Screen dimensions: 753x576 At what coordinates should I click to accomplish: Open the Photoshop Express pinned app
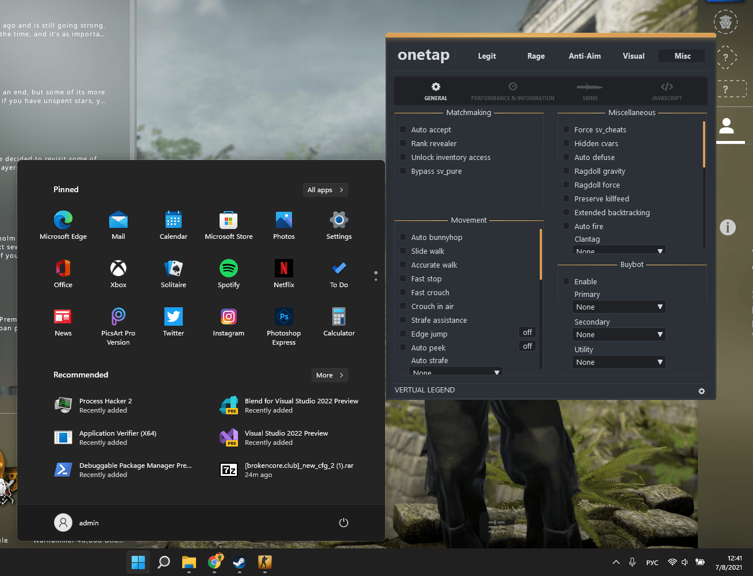click(x=284, y=327)
